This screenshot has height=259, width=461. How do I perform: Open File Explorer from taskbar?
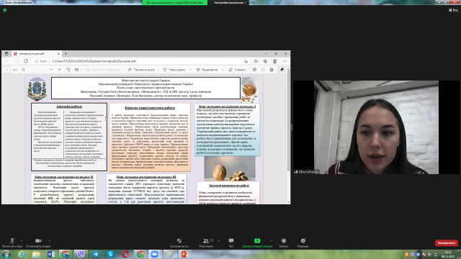click(36, 254)
